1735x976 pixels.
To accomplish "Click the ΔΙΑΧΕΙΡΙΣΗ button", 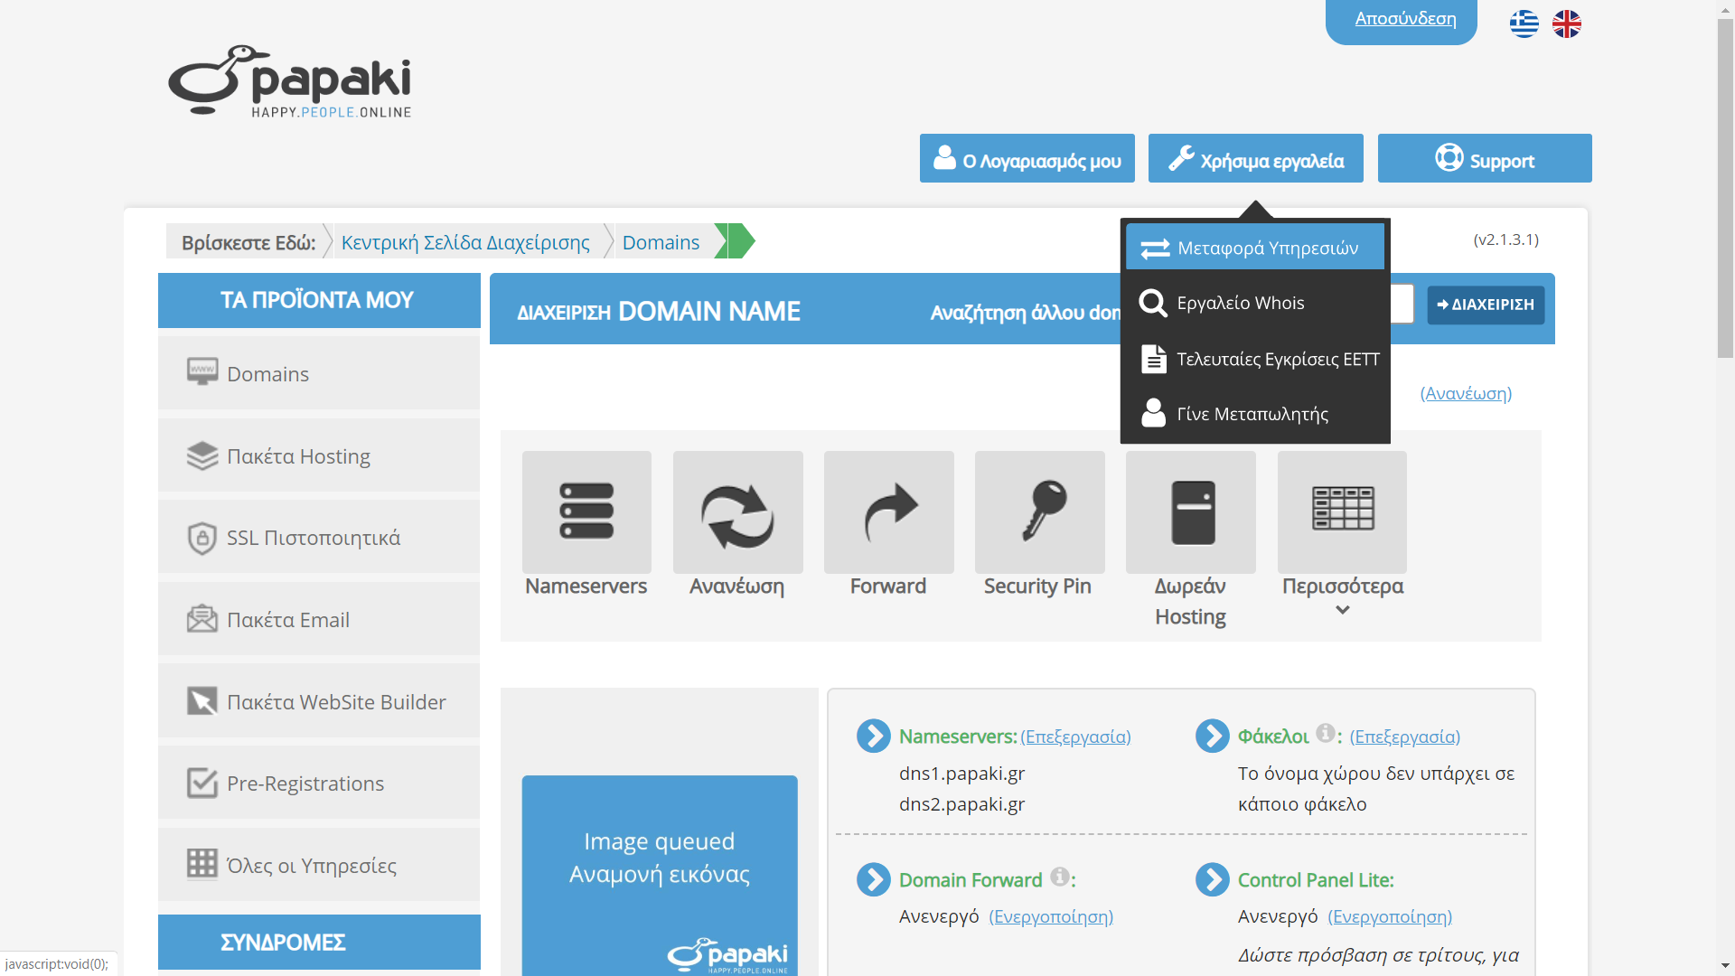I will [x=1486, y=305].
